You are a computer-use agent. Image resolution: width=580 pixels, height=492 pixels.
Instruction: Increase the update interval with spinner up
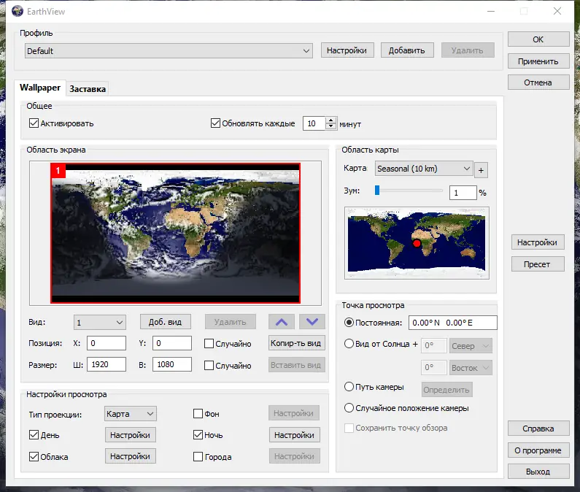click(x=330, y=120)
